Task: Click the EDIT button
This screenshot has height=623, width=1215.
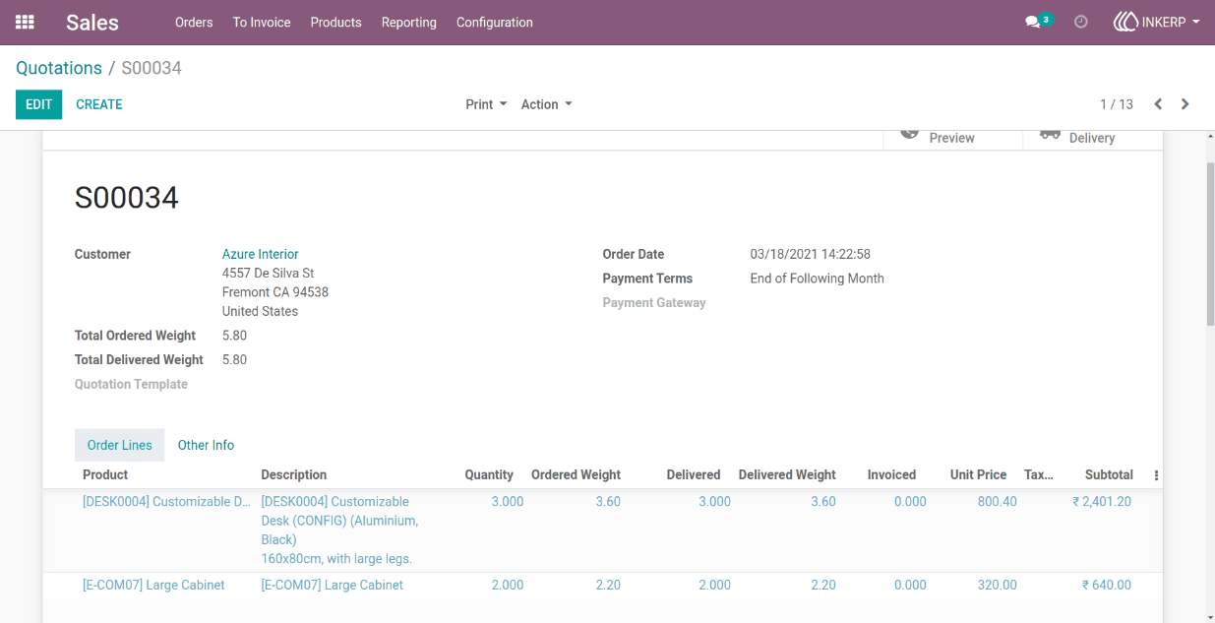Action: [38, 104]
